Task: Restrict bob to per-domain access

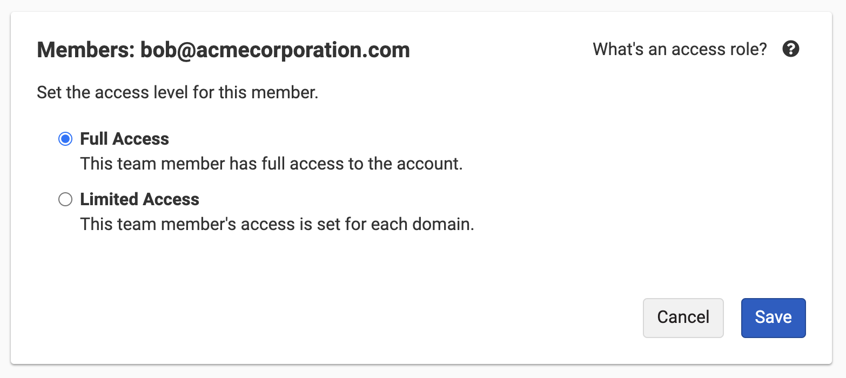Action: coord(65,200)
